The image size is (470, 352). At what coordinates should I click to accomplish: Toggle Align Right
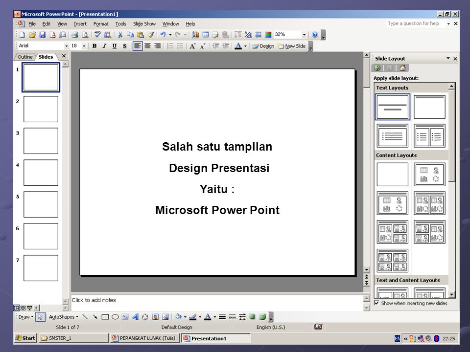(157, 46)
